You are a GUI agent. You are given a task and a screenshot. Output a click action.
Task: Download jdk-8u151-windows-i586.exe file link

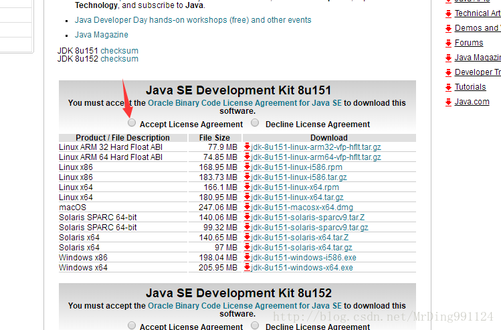pos(304,258)
